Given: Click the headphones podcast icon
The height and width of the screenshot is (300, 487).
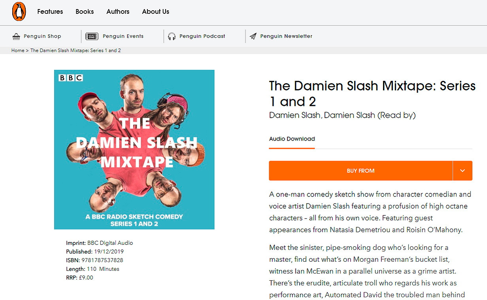Looking at the screenshot, I should click(x=172, y=36).
